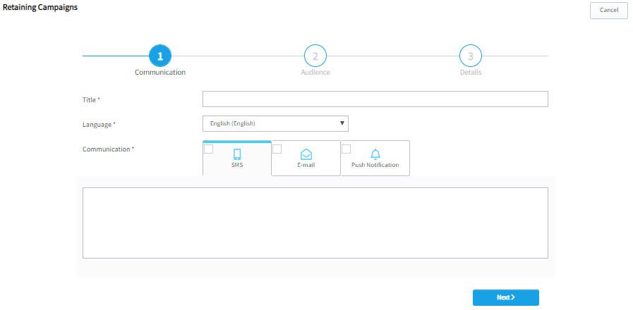Click the Communication field label

pos(106,149)
